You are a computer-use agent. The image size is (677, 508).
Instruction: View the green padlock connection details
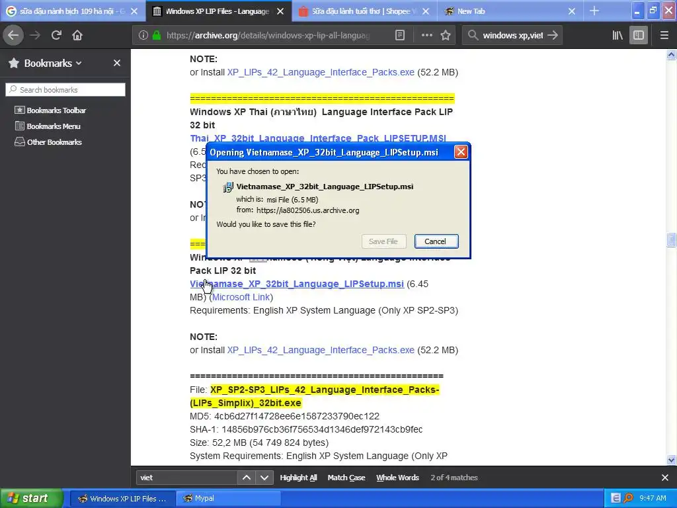pyautogui.click(x=157, y=35)
